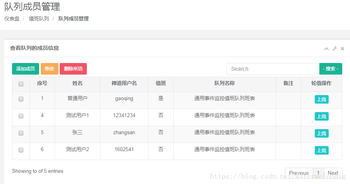Click 上岗 for user gaoqing
Viewport: 350px width, 184px height.
tap(321, 99)
